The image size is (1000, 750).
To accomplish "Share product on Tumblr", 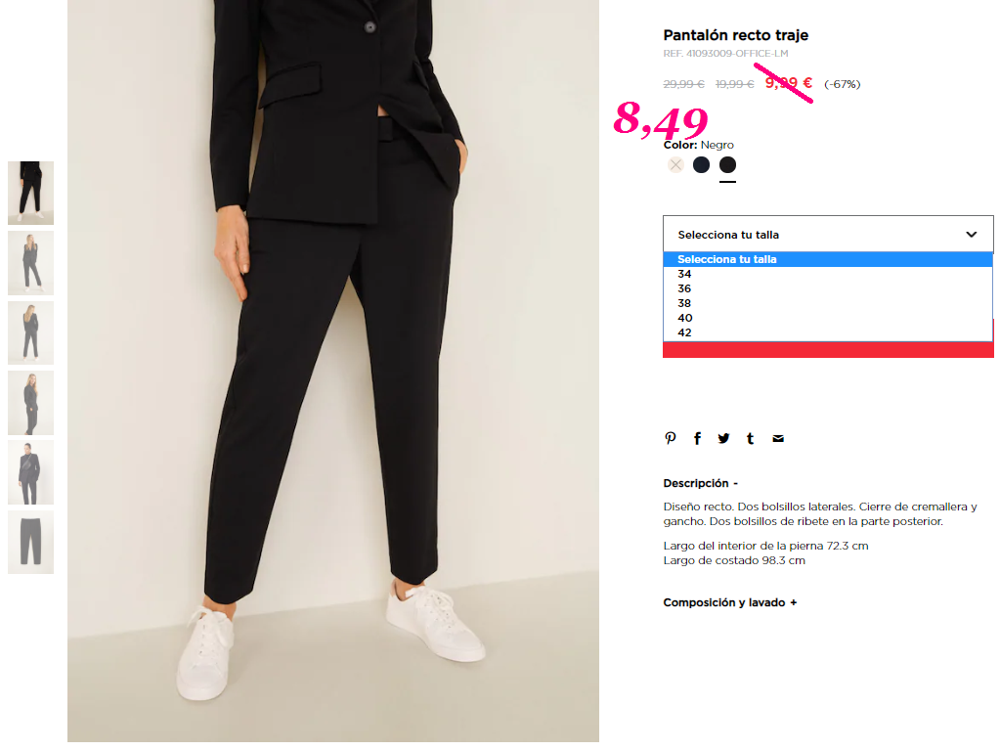I will coord(750,438).
